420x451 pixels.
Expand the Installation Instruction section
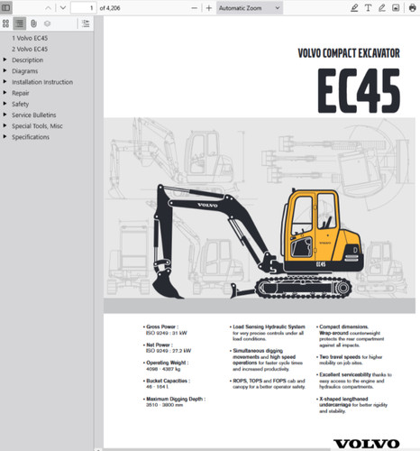5,81
